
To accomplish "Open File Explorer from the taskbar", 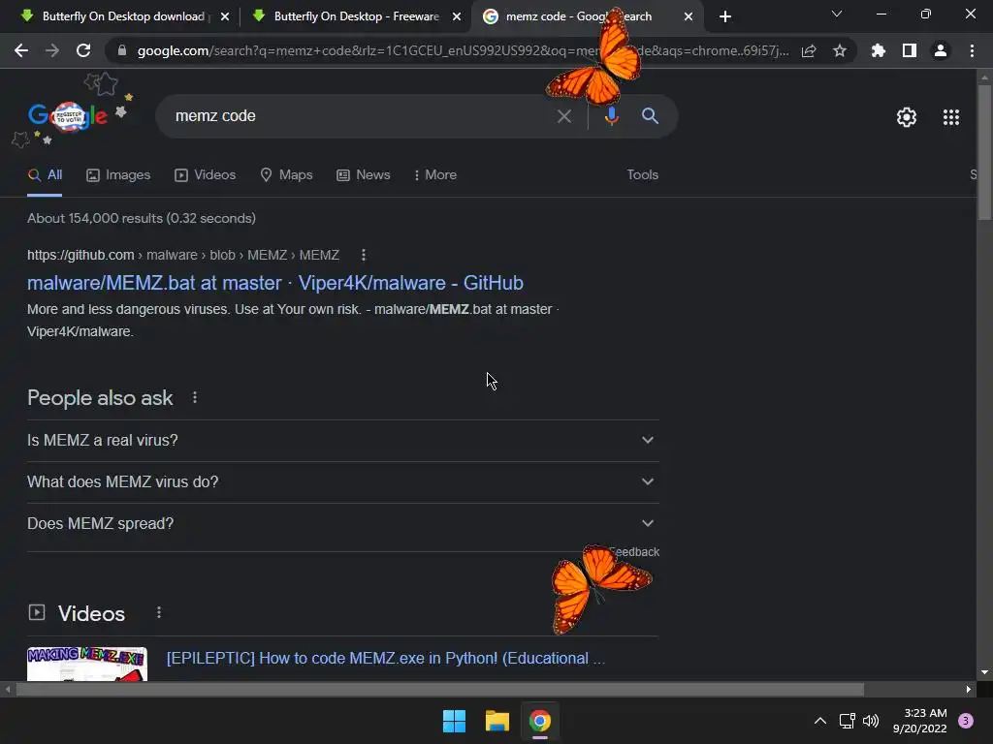I will click(x=497, y=721).
